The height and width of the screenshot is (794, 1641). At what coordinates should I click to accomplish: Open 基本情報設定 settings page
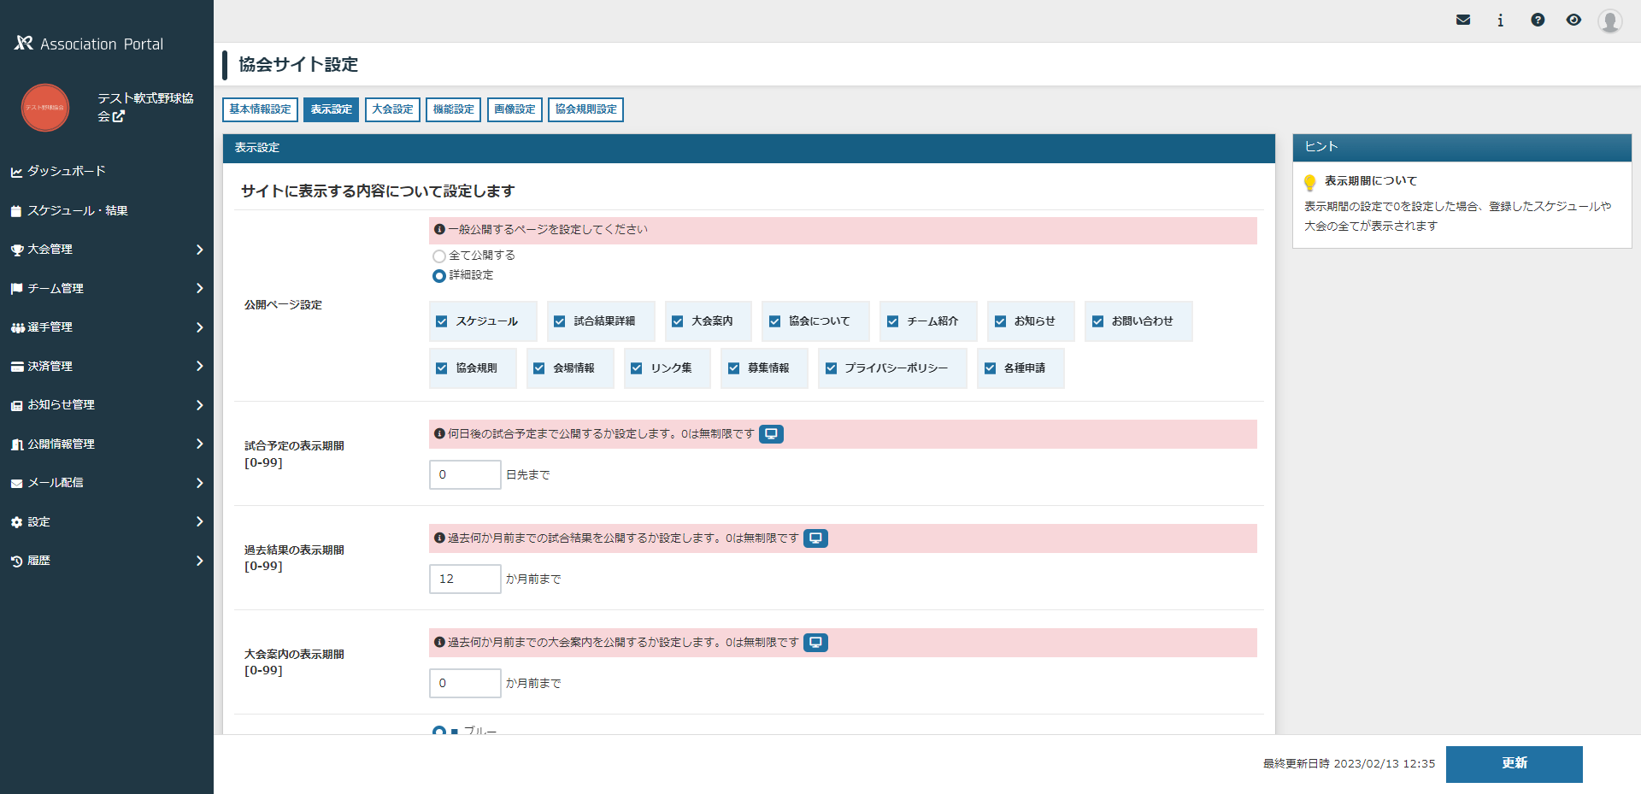point(259,109)
